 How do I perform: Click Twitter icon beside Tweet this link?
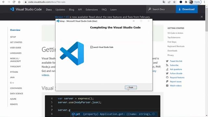pyautogui.click(x=167, y=61)
